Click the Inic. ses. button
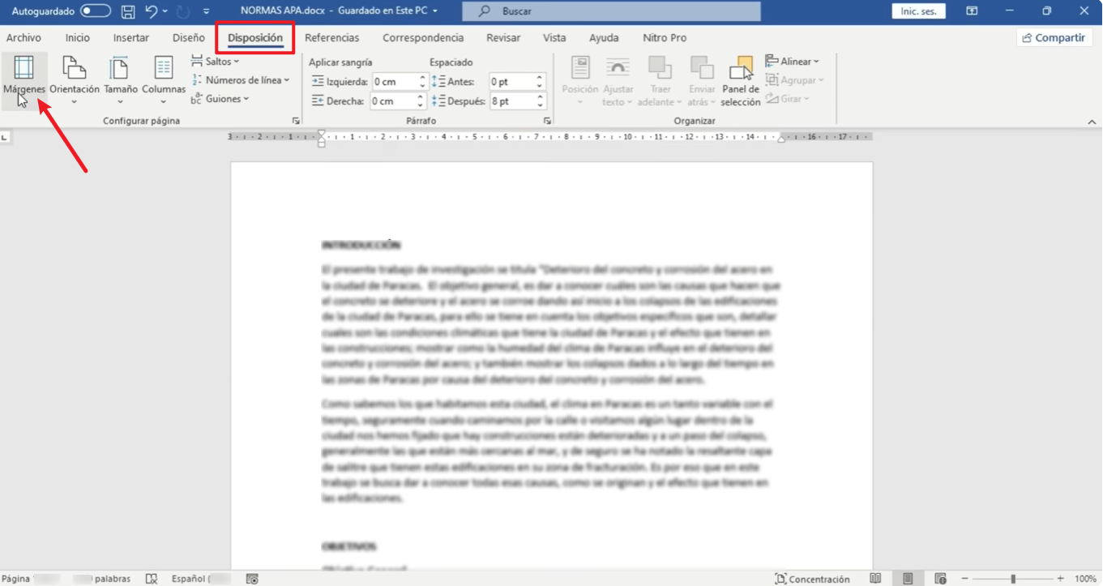 coord(918,11)
